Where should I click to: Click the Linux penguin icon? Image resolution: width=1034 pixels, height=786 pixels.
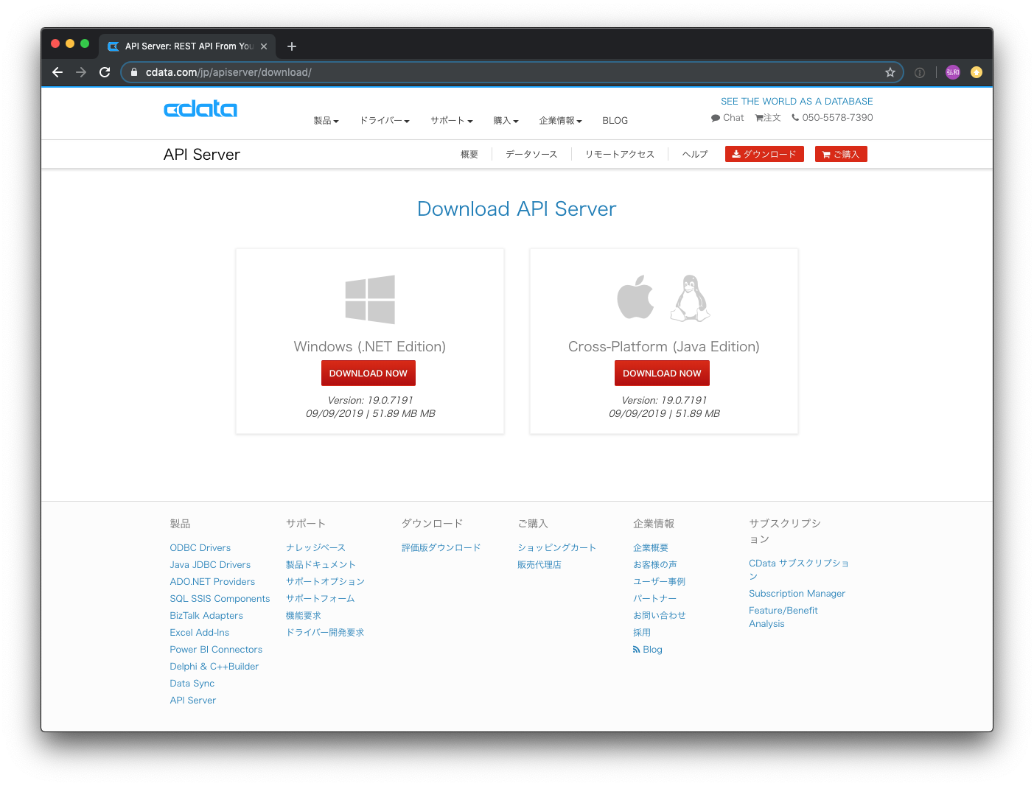coord(689,298)
